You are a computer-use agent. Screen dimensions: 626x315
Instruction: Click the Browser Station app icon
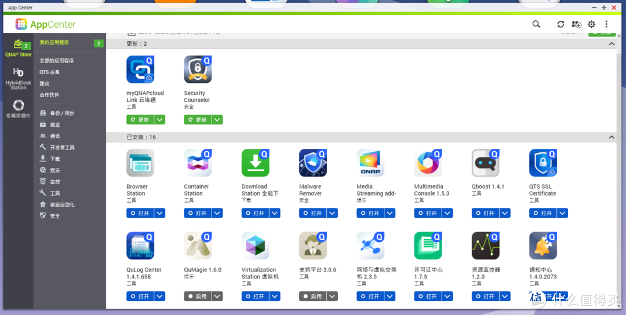coord(140,163)
